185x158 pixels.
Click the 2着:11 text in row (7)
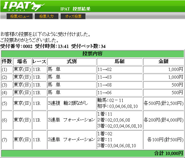[105, 140]
